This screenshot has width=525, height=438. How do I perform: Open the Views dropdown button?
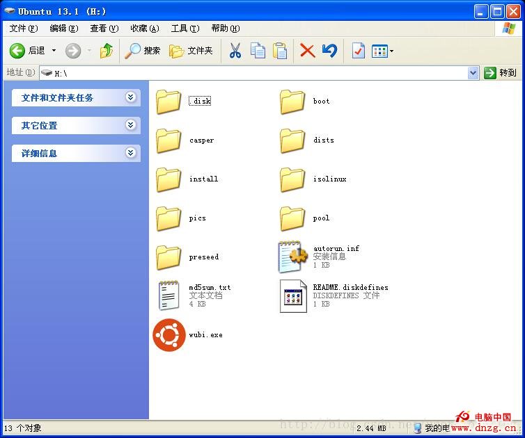pos(382,51)
